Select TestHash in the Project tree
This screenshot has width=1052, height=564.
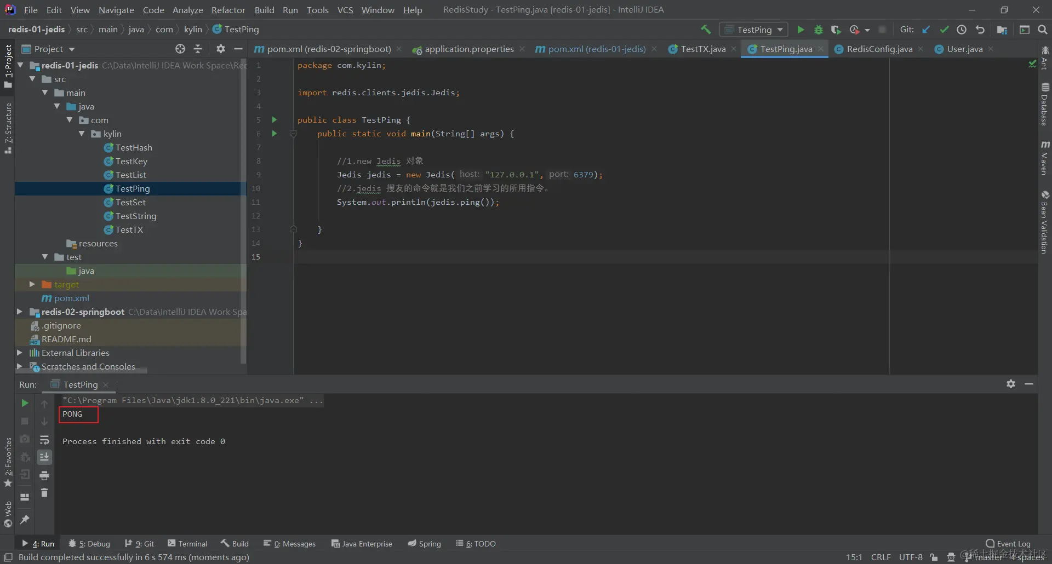(x=134, y=147)
